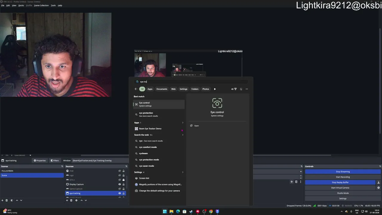This screenshot has width=382, height=215.
Task: Show the Game Capture source
Action: point(120,189)
